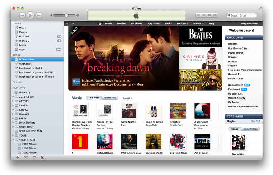Image resolution: width=273 pixels, height=175 pixels.
Task: Click Buy iTunes Gifts link
Action: (x=237, y=49)
